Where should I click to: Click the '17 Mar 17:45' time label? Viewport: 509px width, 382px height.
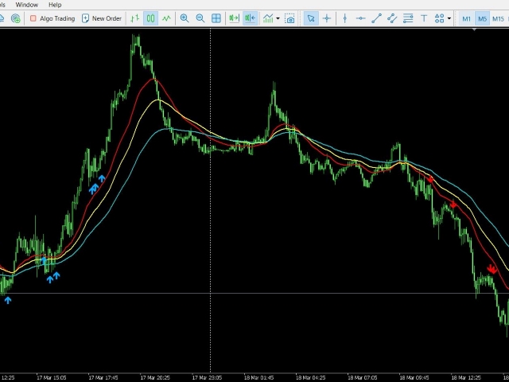[x=103, y=378]
